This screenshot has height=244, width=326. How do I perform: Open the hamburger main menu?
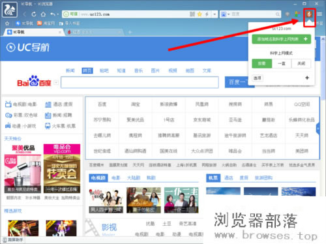click(x=319, y=14)
